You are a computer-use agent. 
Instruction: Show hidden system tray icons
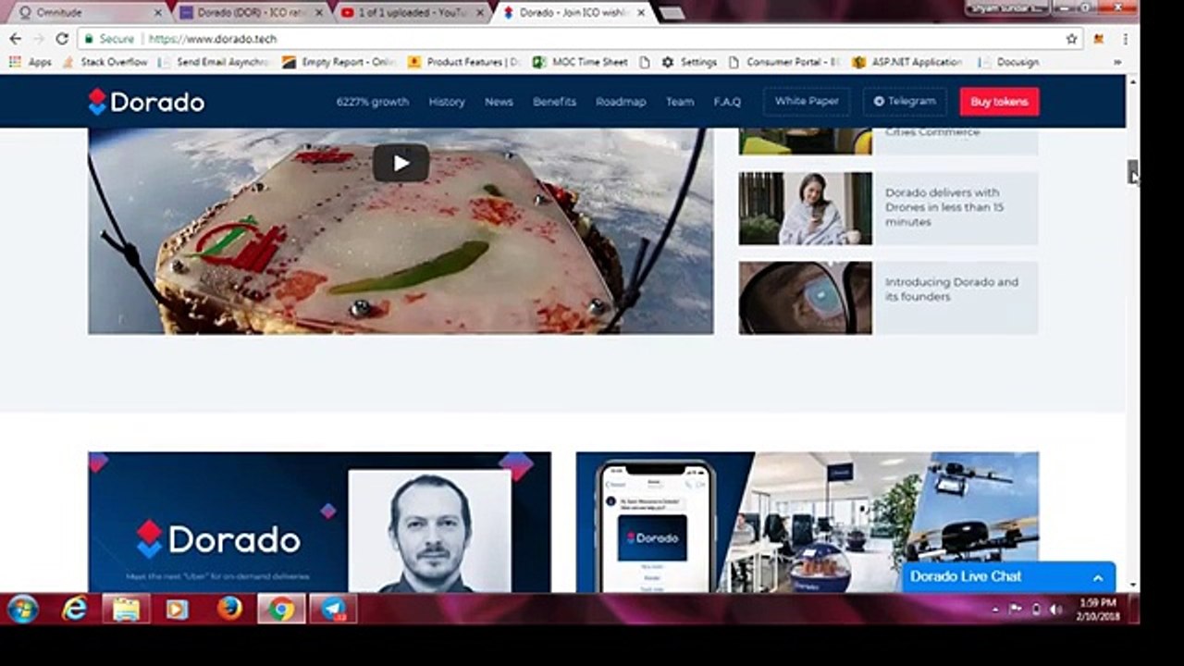[995, 609]
